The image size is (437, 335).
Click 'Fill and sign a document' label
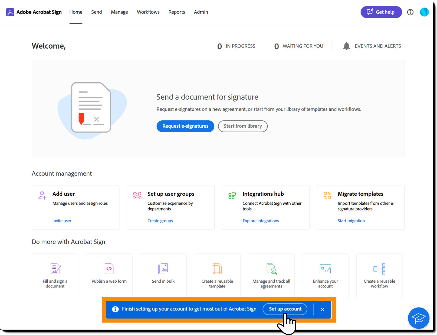coord(55,284)
